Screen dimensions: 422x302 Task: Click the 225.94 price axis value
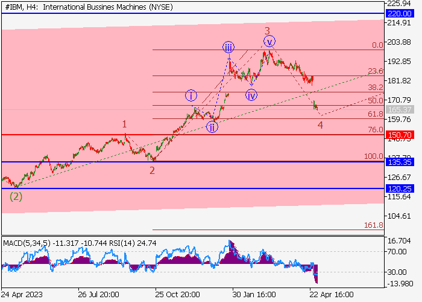tap(399, 4)
